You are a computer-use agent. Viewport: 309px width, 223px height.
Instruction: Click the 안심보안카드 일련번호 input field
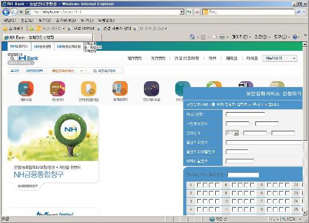[x=243, y=175]
